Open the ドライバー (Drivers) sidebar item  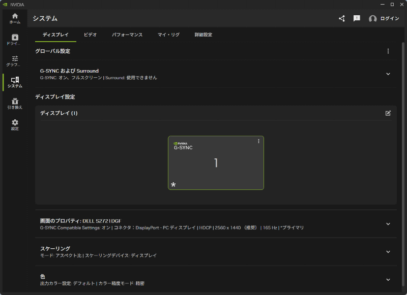click(15, 40)
